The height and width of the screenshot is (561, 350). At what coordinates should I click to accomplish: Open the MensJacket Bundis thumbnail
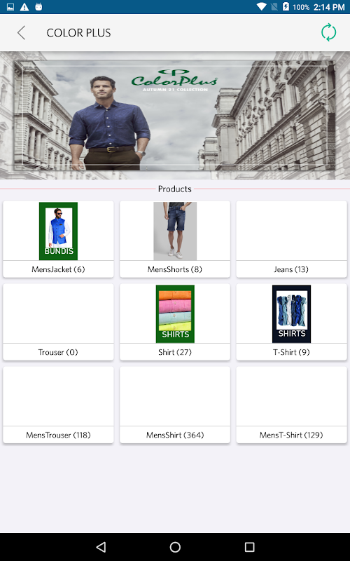[58, 231]
